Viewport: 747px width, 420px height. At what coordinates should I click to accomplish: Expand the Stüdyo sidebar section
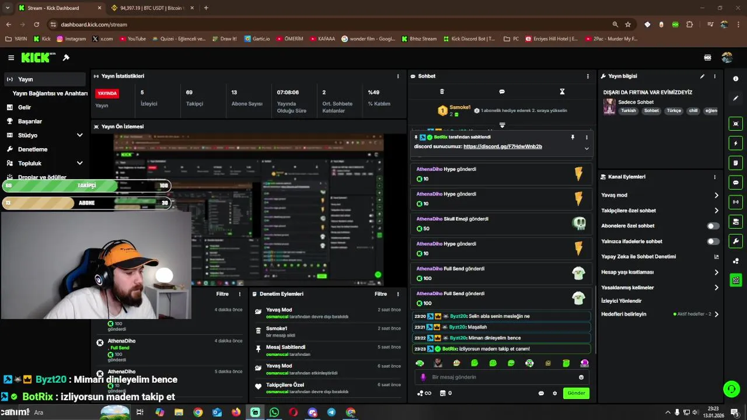point(80,135)
